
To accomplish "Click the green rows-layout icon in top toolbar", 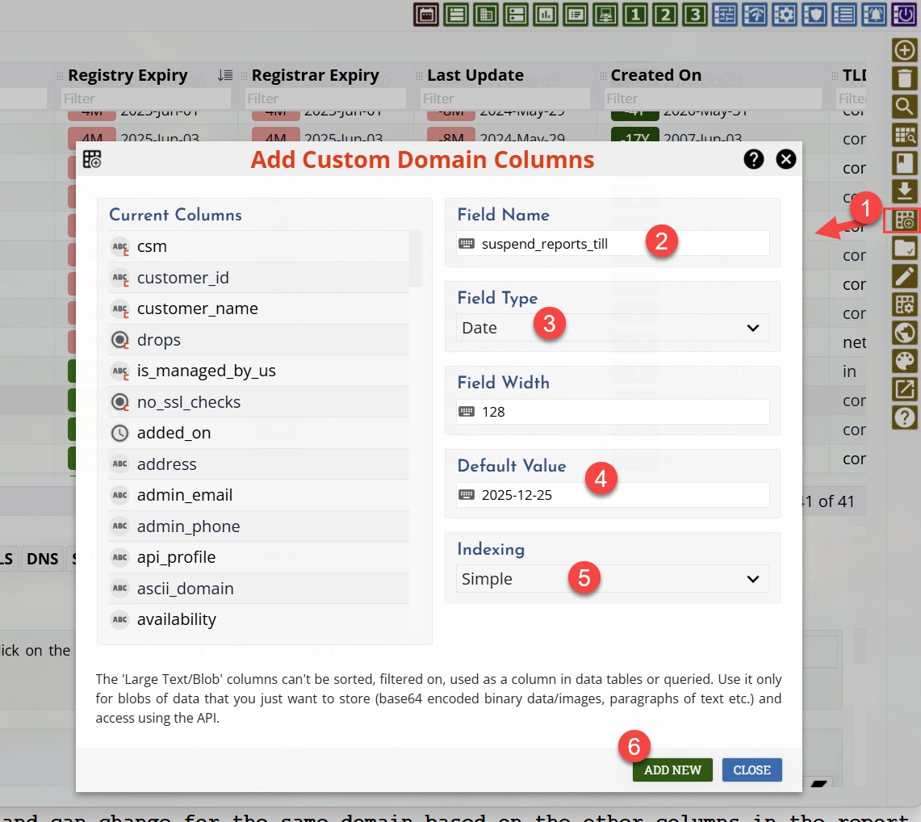I will [456, 15].
